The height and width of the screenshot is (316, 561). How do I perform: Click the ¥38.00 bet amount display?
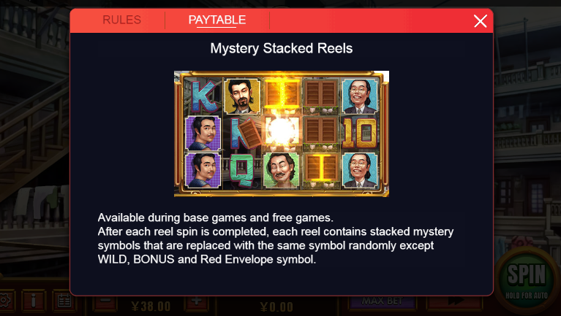point(151,307)
